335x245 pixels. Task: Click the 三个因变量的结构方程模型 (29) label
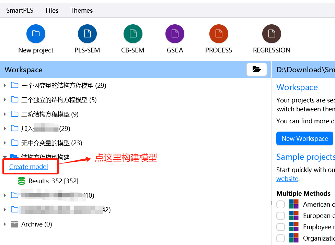coord(63,85)
